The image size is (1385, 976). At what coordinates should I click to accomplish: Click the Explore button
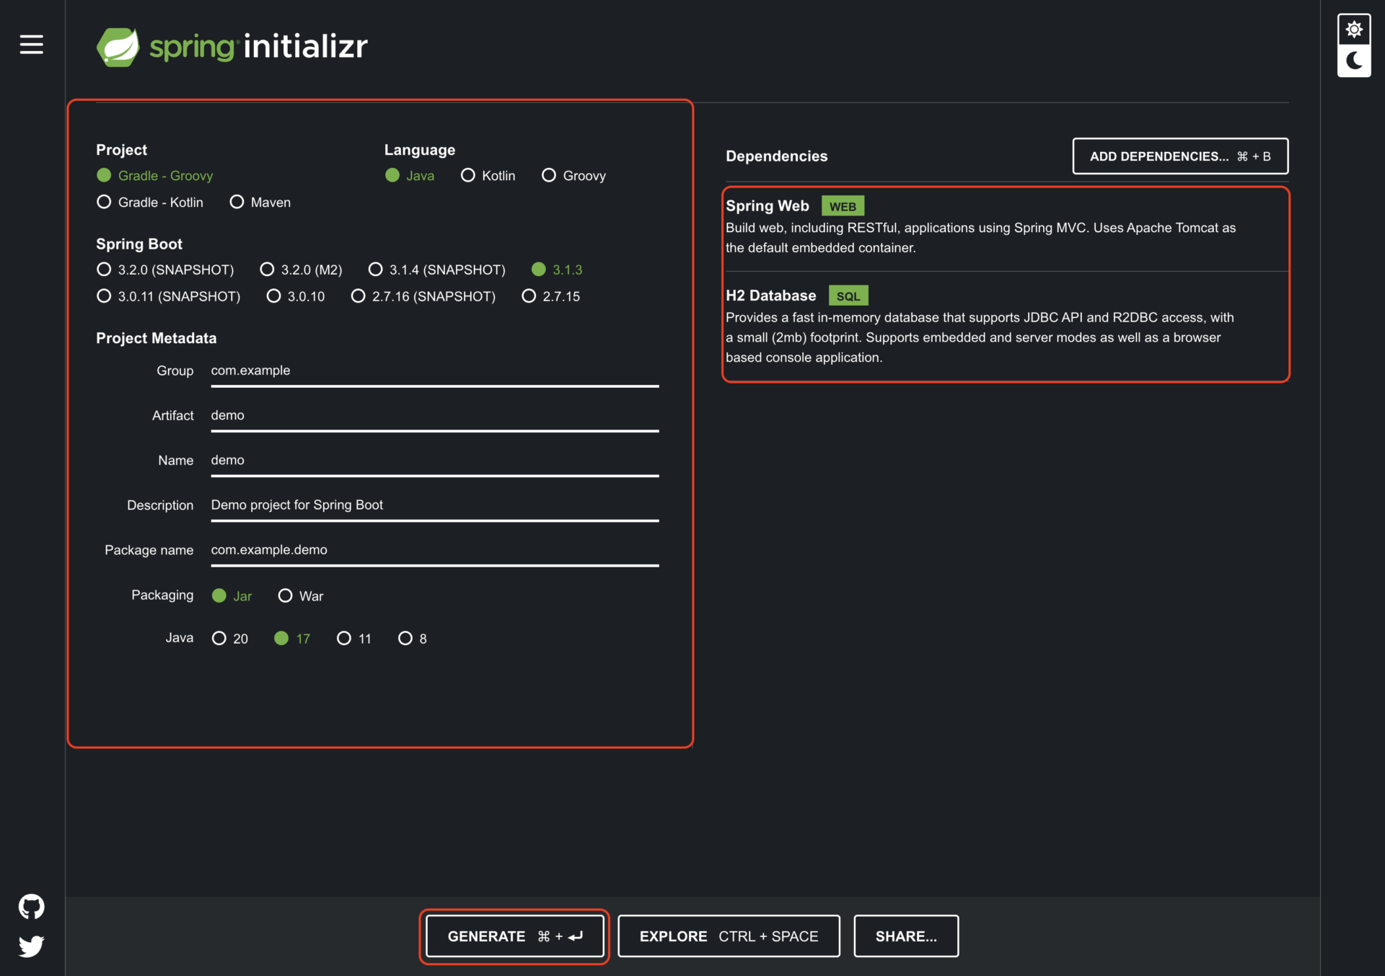point(729,936)
